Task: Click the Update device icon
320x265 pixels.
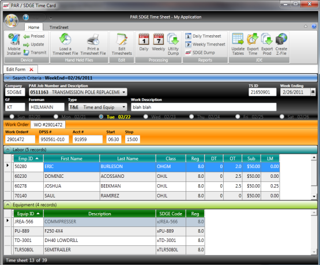Action: click(x=27, y=44)
